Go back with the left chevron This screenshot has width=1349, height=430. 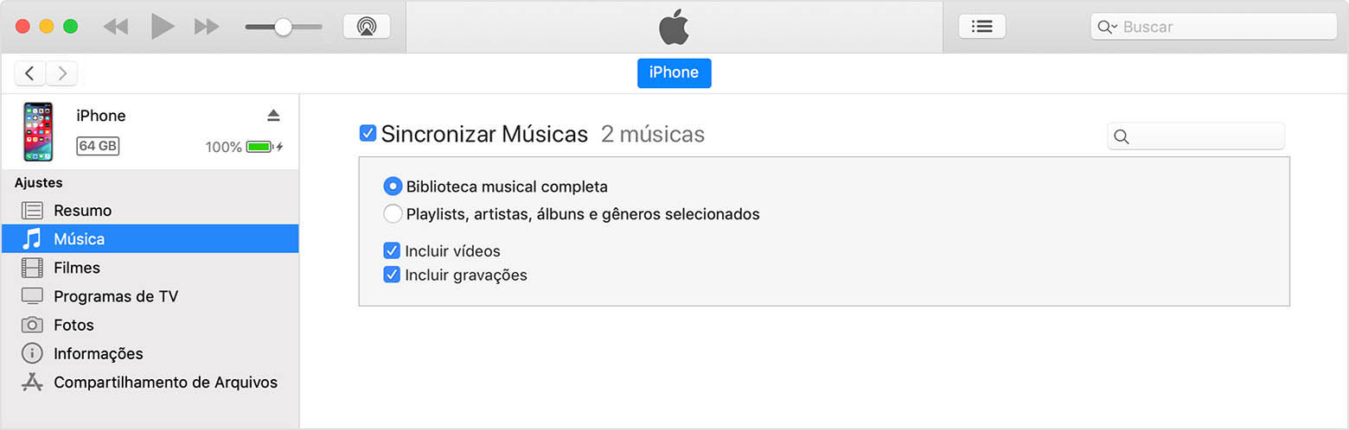(30, 73)
